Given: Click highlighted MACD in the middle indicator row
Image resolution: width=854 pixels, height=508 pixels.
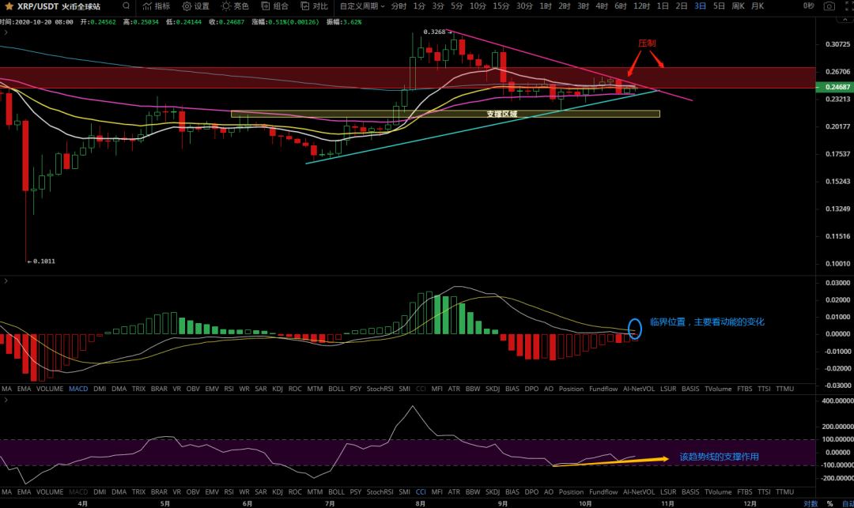Looking at the screenshot, I should tap(78, 389).
